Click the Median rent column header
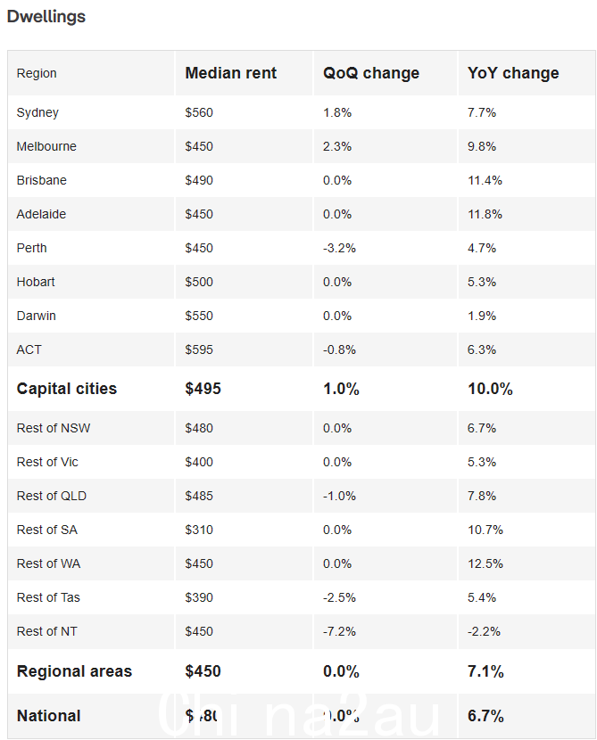 (230, 73)
